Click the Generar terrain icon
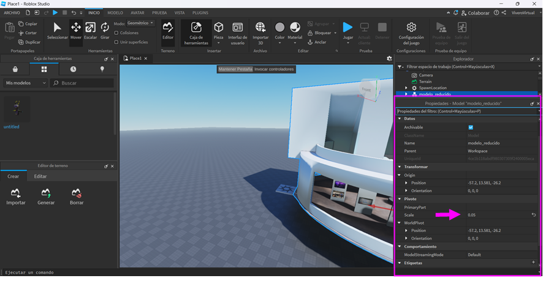Image resolution: width=543 pixels, height=289 pixels. [x=46, y=197]
